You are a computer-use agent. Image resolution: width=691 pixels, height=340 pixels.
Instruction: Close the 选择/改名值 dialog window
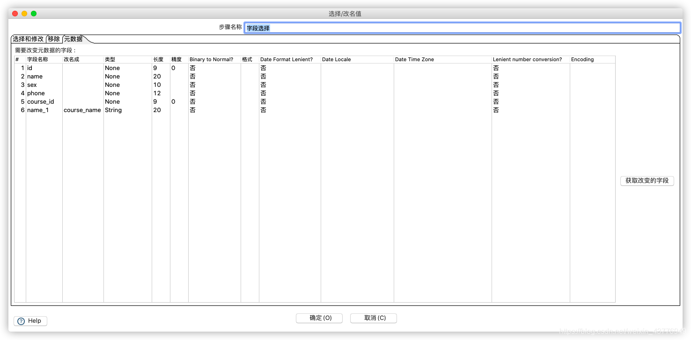(15, 14)
